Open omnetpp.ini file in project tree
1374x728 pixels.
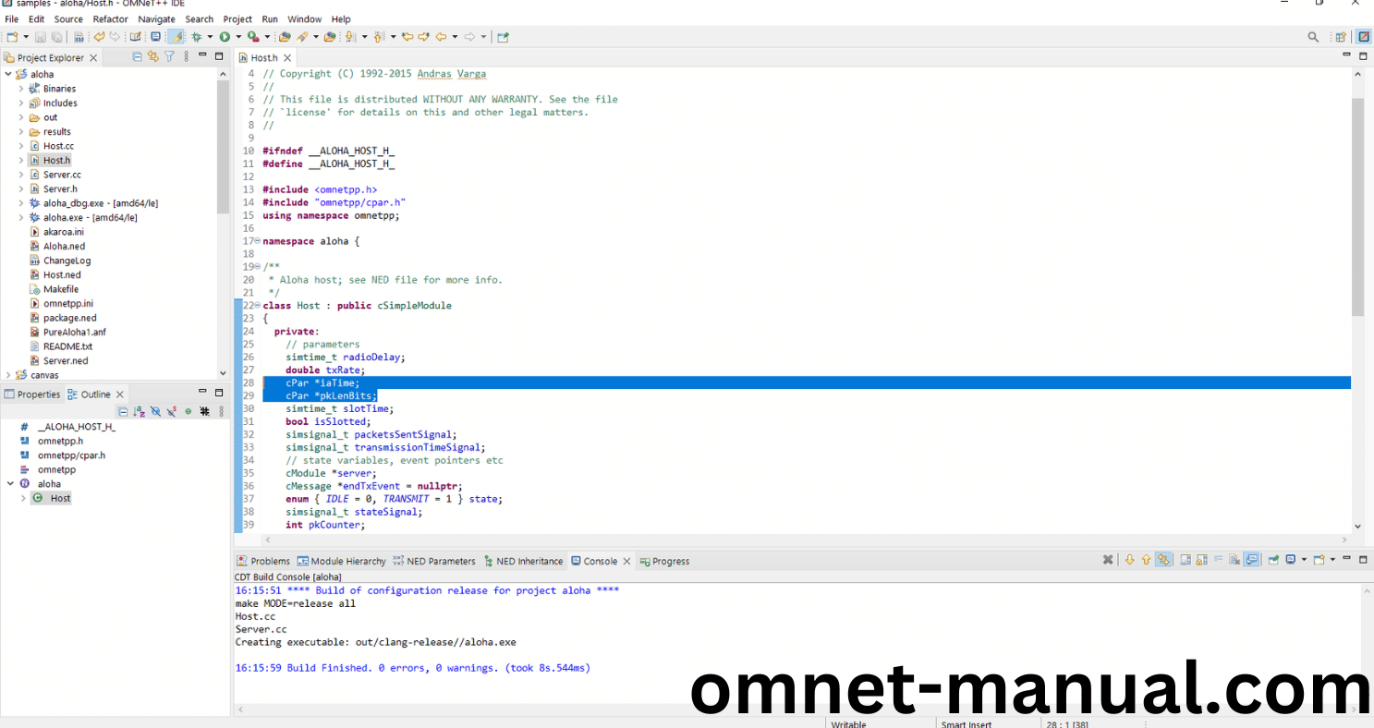pos(67,303)
